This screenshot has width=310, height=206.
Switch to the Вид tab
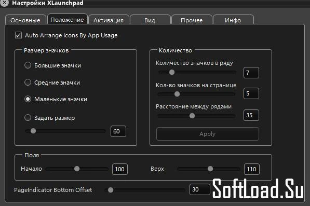click(x=150, y=20)
